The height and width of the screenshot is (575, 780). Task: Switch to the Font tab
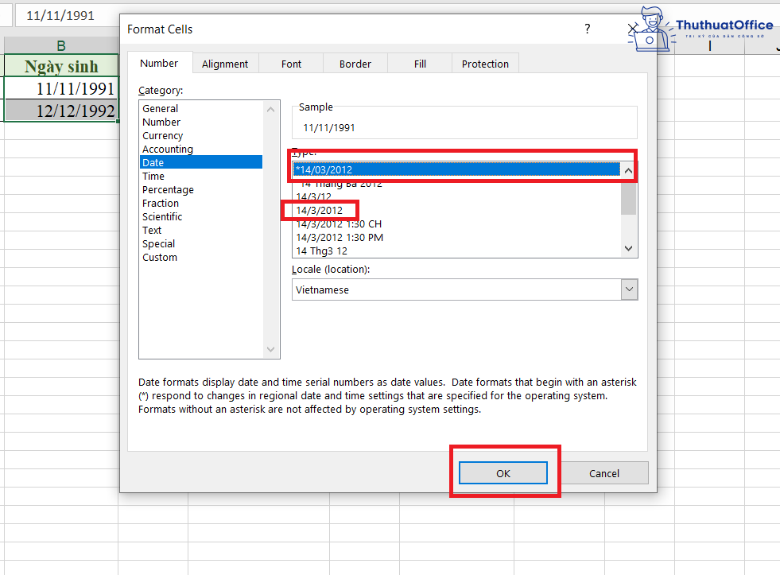pos(291,63)
